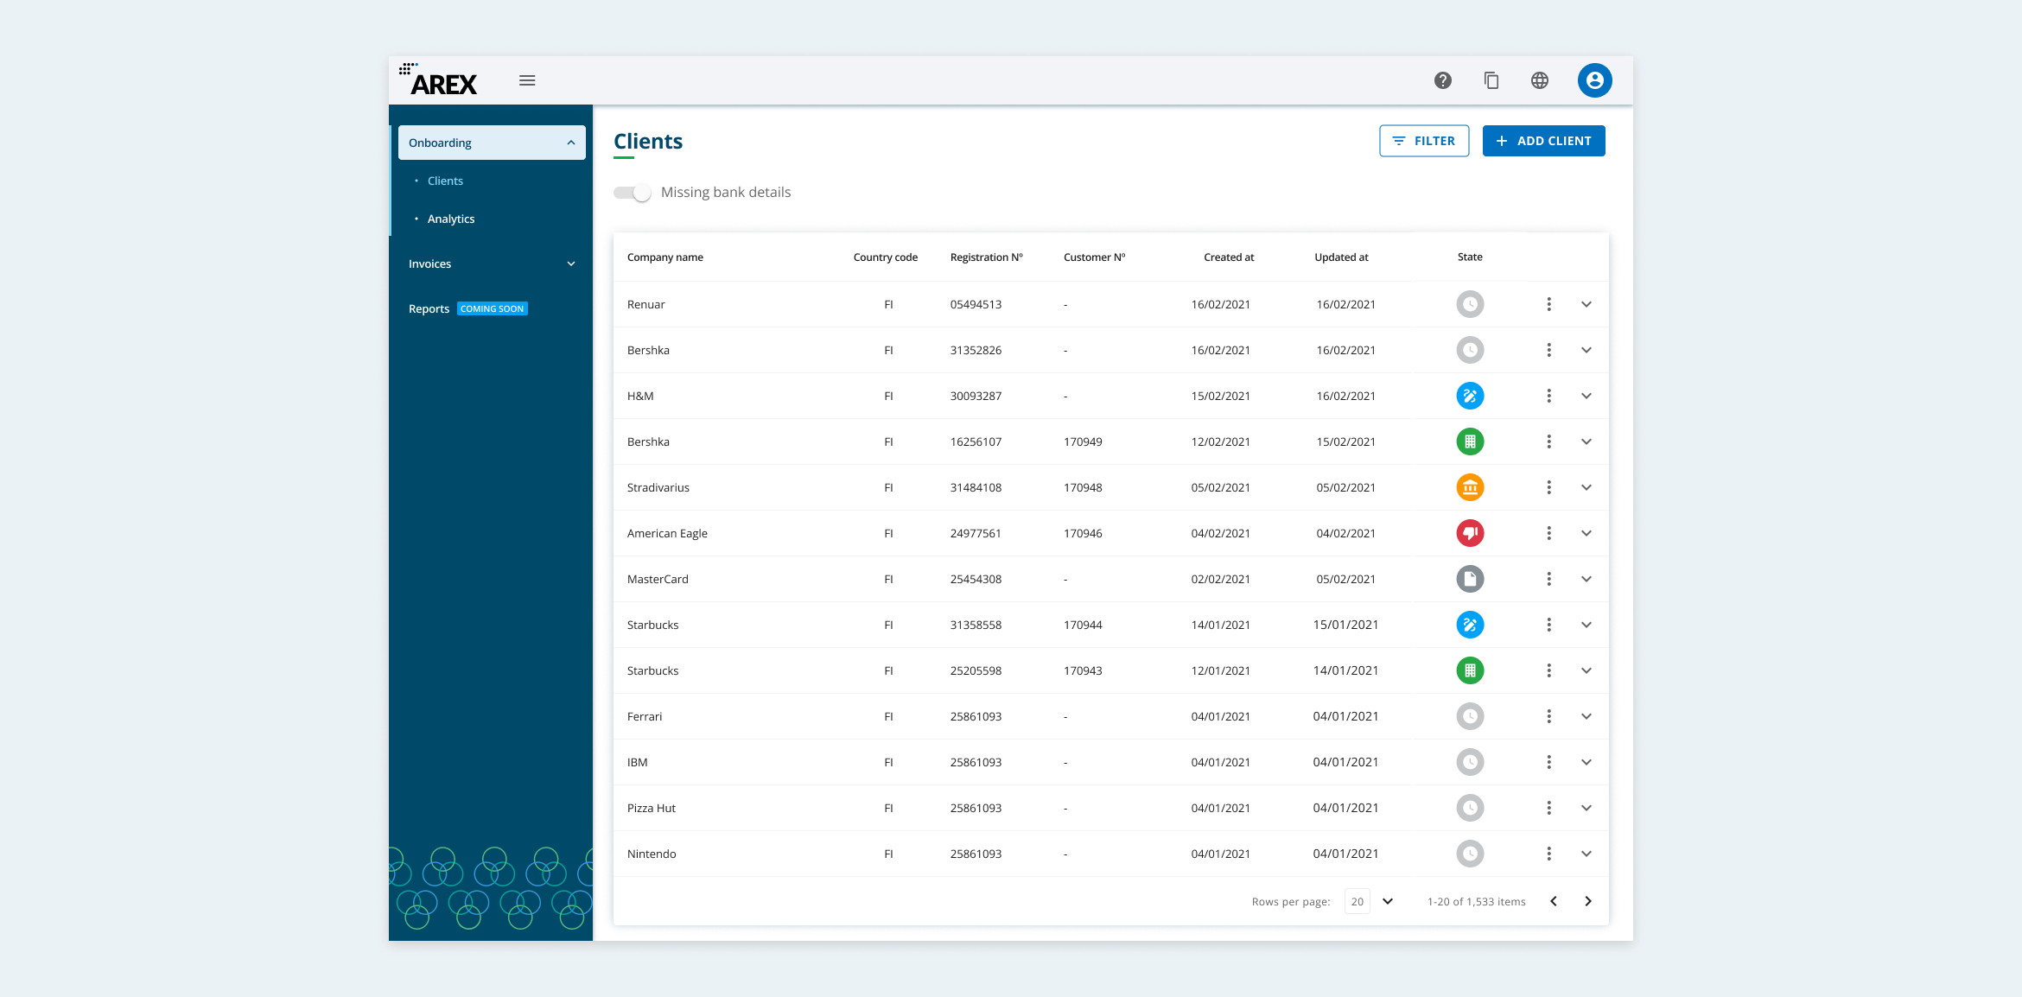Click created date 14/01/2021
The width and height of the screenshot is (2022, 997).
pyautogui.click(x=1220, y=625)
